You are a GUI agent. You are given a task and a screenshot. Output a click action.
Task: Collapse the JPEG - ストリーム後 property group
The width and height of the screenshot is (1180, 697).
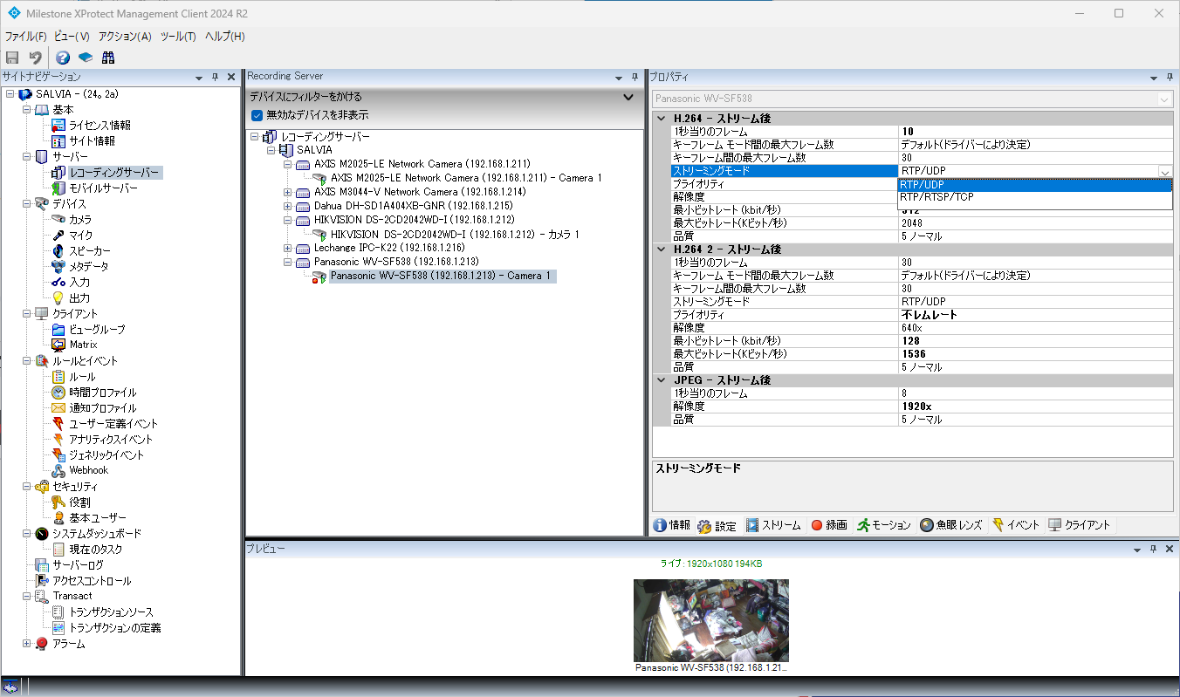pos(662,380)
